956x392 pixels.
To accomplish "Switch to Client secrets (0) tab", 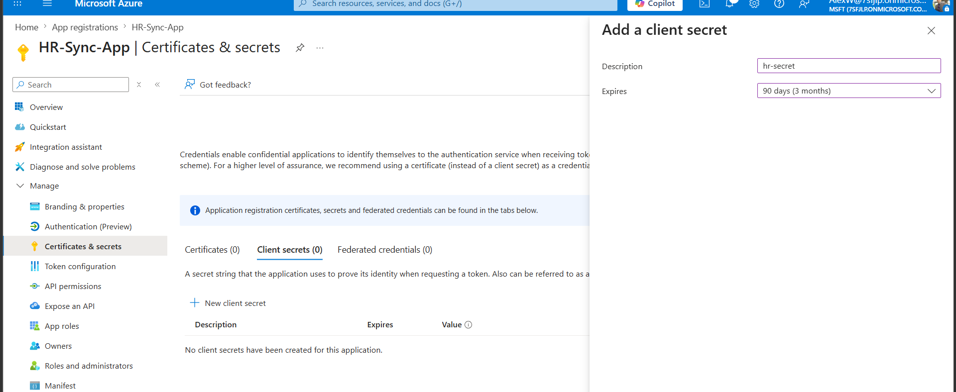I will tap(290, 250).
